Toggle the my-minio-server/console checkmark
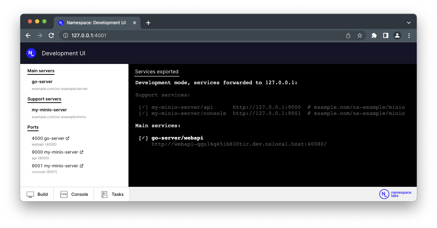Screen dimensions: 437x228 click(x=143, y=113)
